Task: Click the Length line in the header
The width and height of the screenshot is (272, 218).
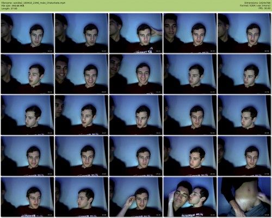Action: [9, 8]
